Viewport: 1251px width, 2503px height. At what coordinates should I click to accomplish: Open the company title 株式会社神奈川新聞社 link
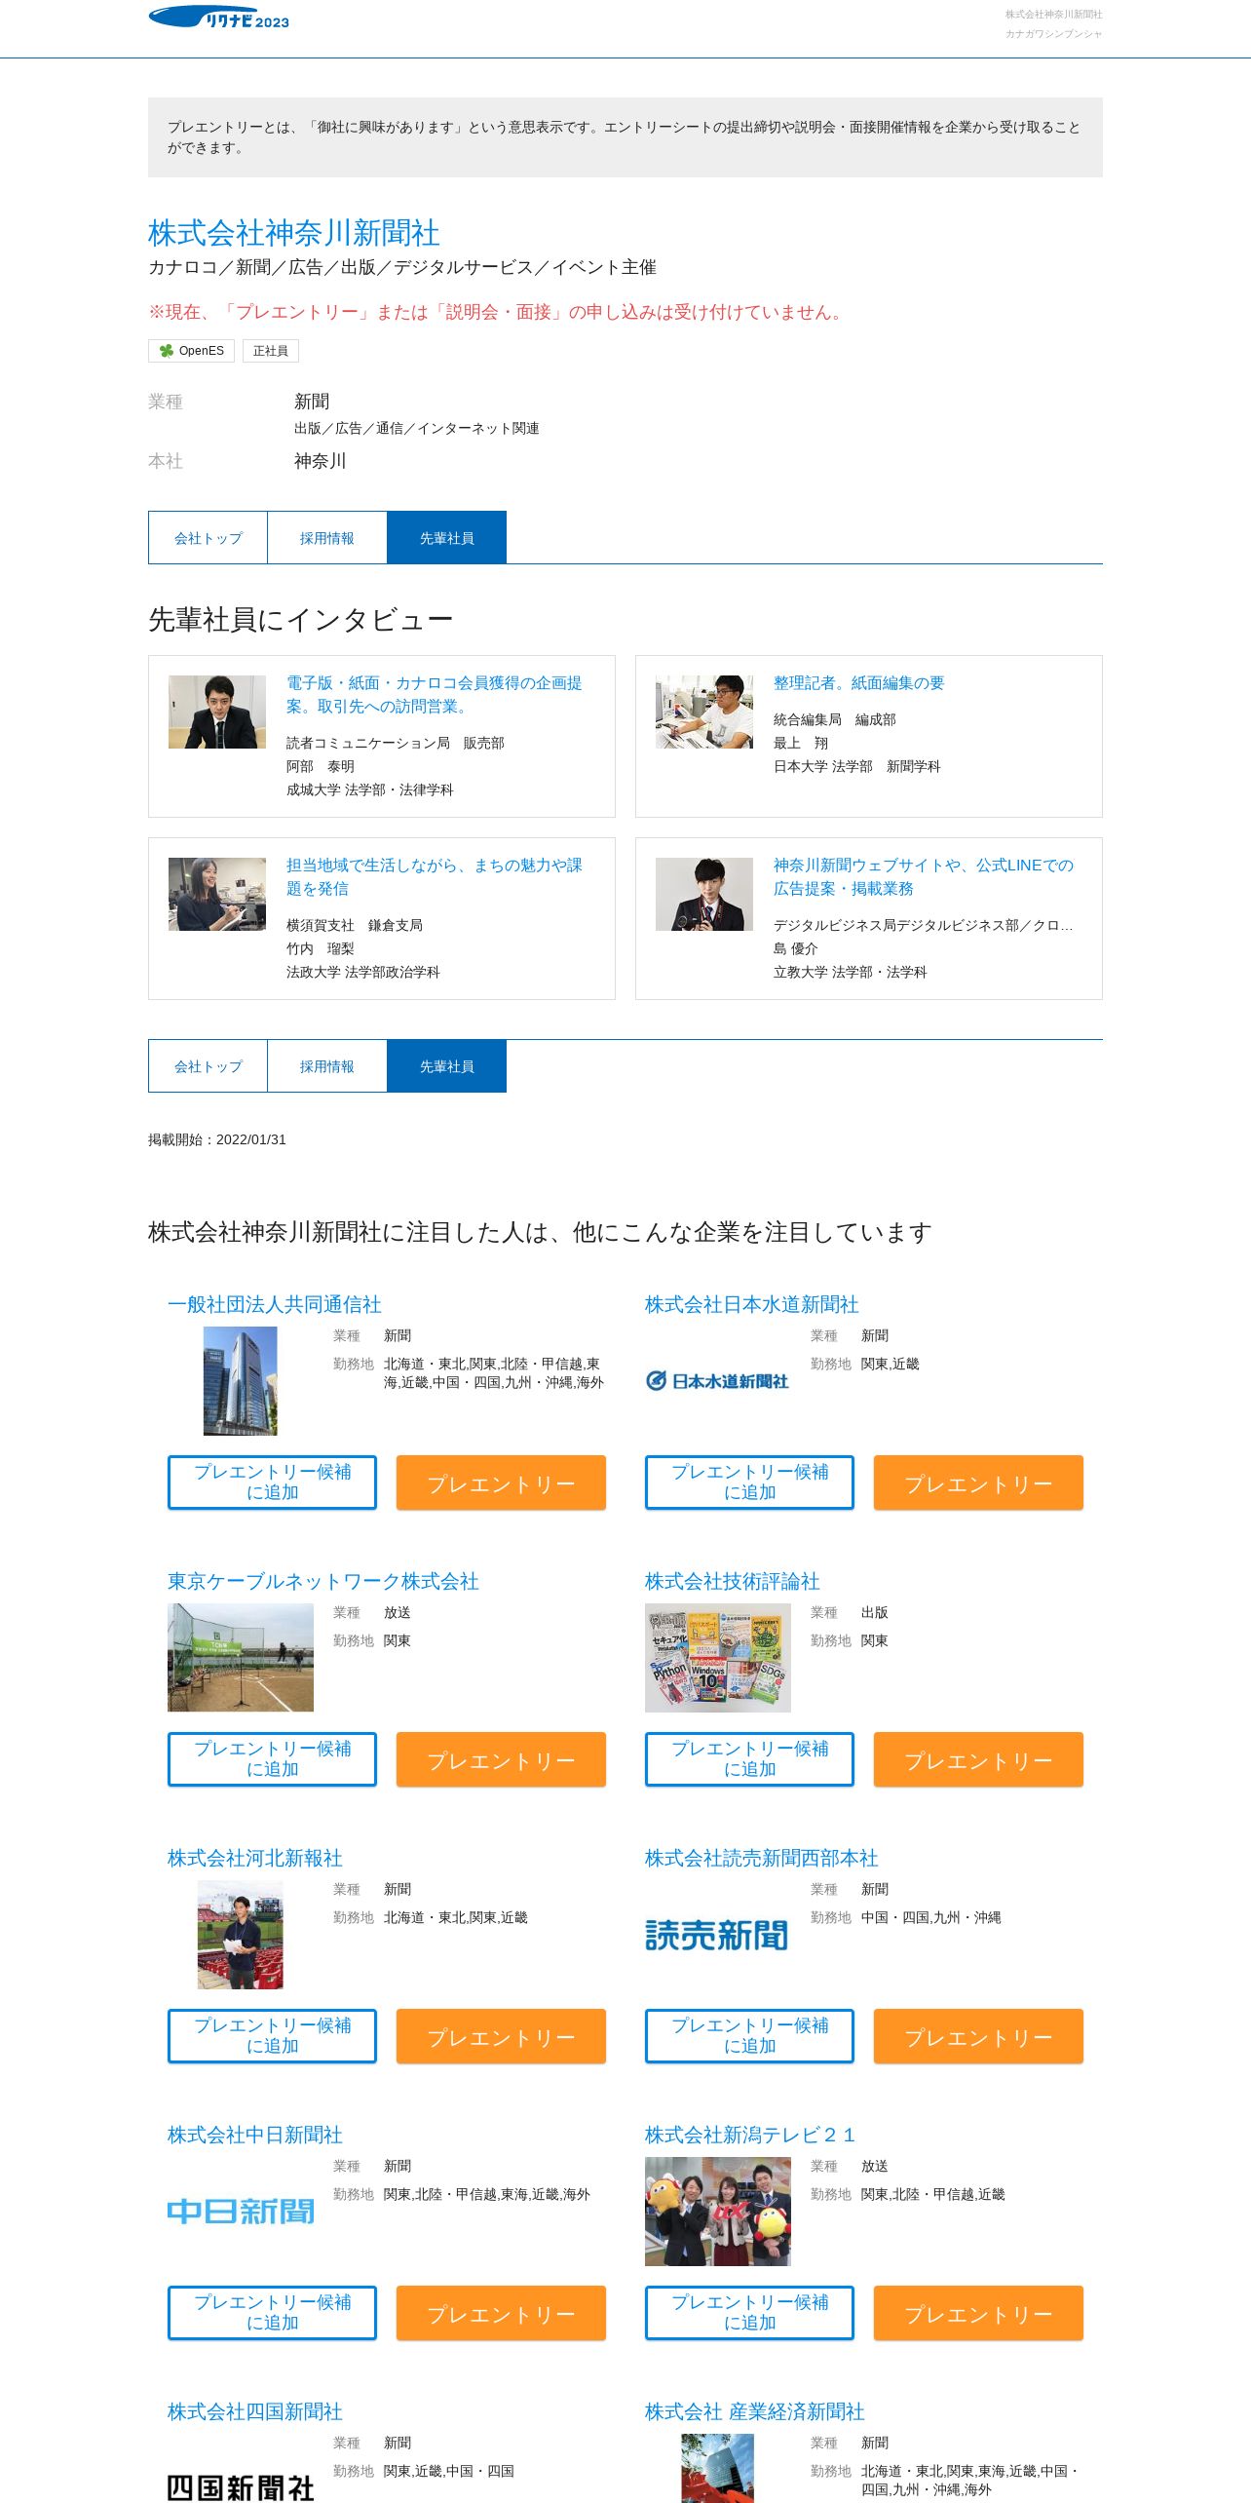(293, 233)
